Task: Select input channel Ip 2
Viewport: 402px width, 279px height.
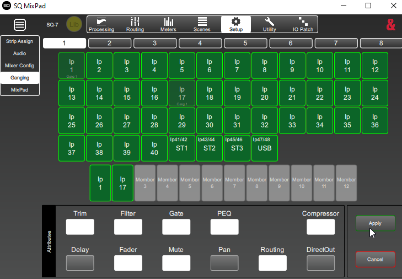Action: 99,66
